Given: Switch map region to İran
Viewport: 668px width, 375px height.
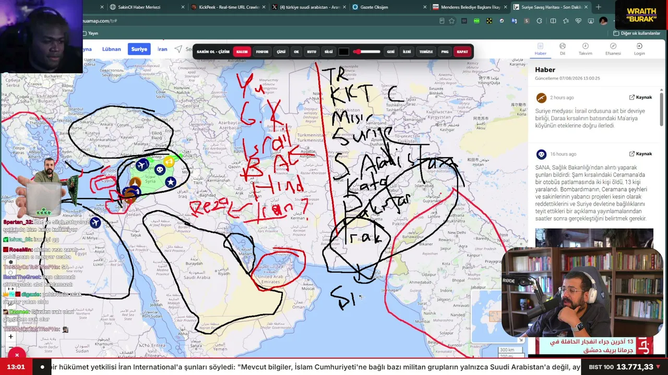Looking at the screenshot, I should point(162,49).
